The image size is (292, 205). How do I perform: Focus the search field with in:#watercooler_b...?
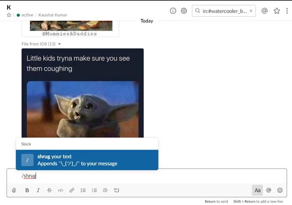click(224, 11)
